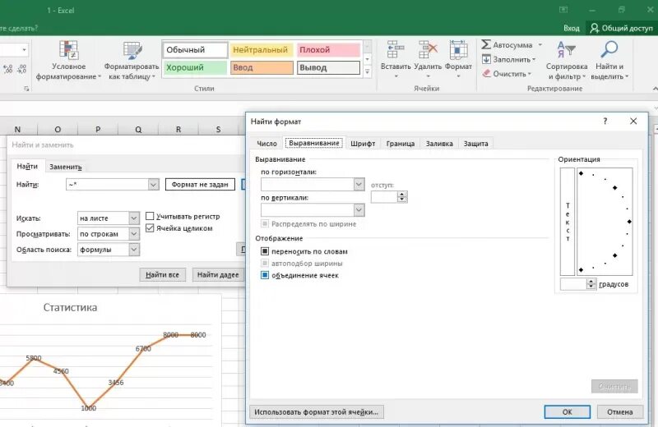The height and width of the screenshot is (427, 658).
Task: Toggle the Распределять по ширине checkbox
Action: (265, 224)
